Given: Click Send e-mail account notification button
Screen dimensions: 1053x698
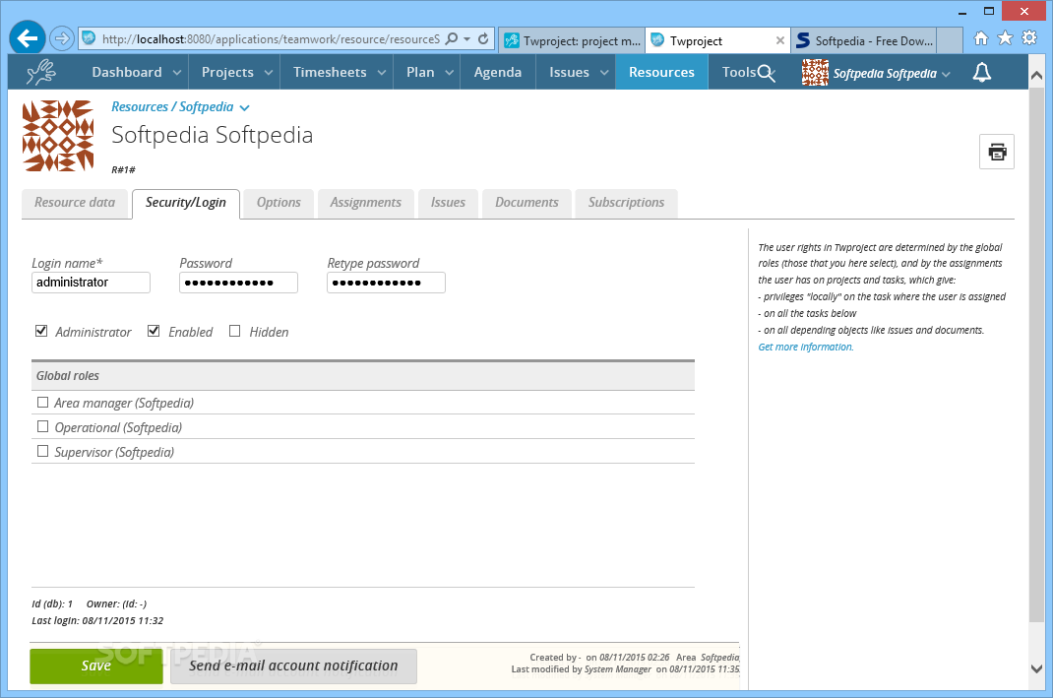Looking at the screenshot, I should [293, 666].
